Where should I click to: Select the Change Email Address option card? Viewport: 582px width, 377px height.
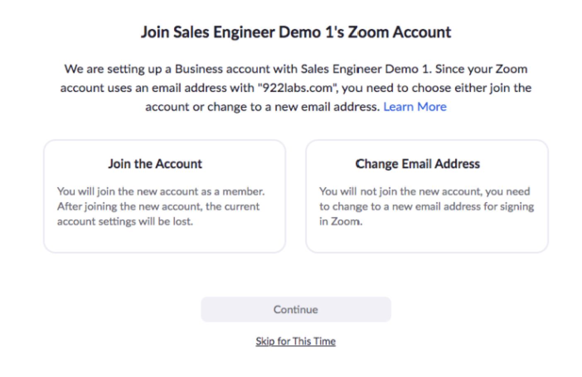pyautogui.click(x=427, y=196)
